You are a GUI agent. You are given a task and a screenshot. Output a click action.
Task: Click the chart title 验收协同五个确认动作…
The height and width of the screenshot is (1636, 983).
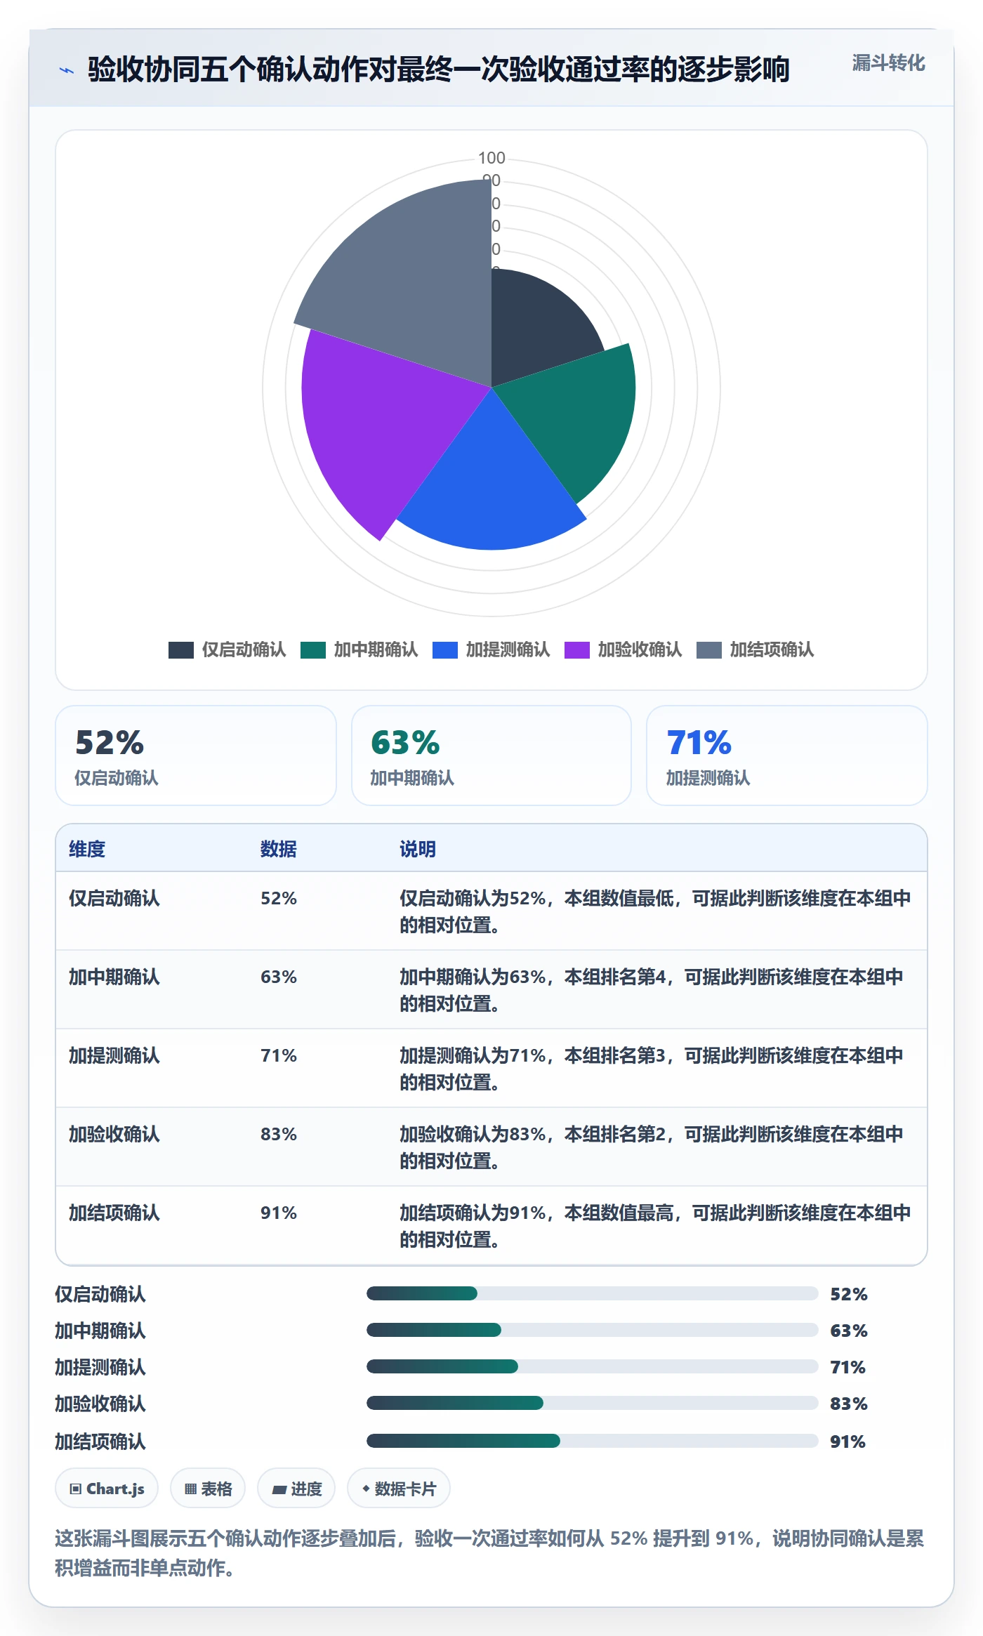point(439,70)
